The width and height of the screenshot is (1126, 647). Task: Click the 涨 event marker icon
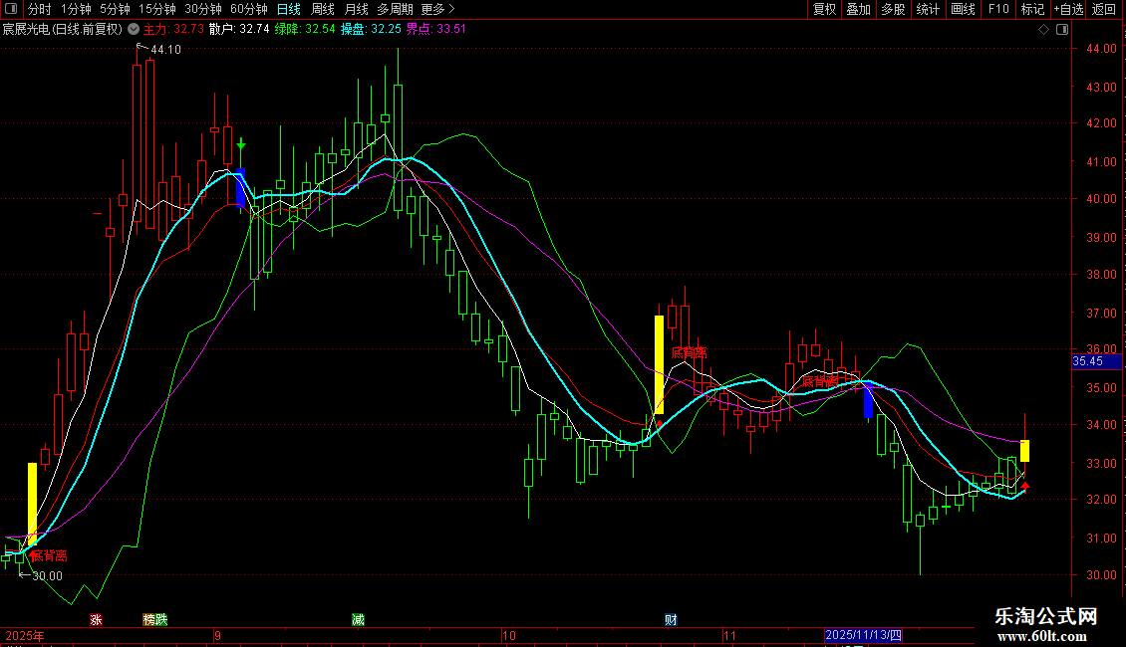point(97,620)
